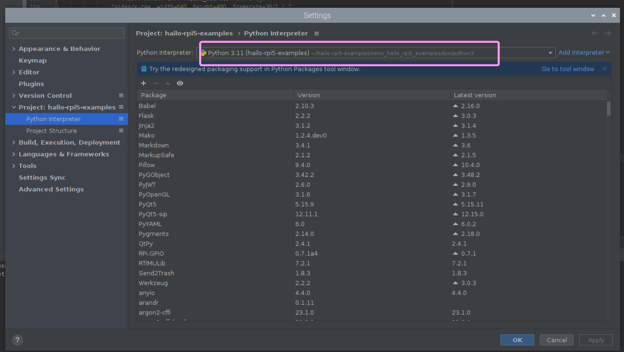The image size is (624, 352).
Task: Click the remove package minus icon
Action: [155, 83]
